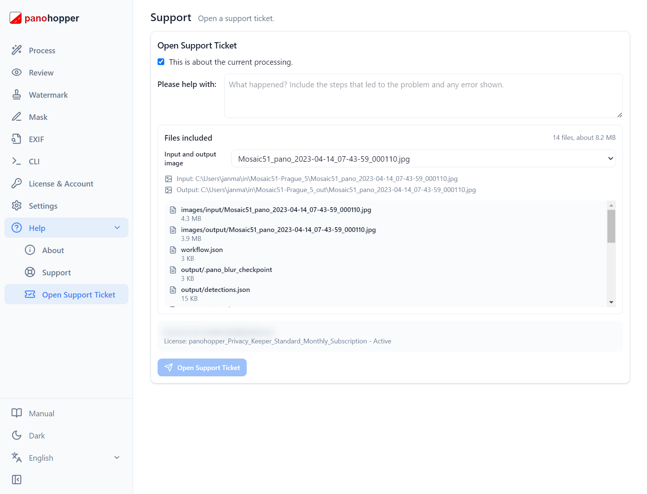This screenshot has width=647, height=494.
Task: Click the Settings gear icon
Action: [x=17, y=205]
